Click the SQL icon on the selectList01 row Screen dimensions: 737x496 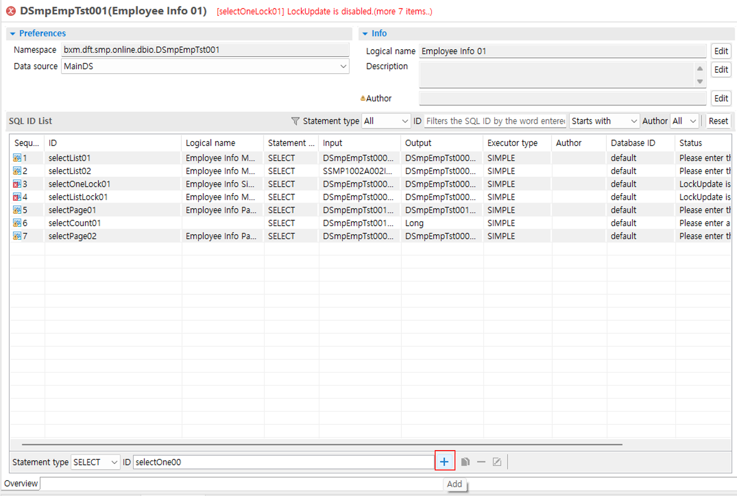click(17, 157)
